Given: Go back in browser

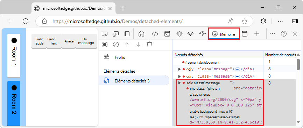Looking at the screenshot, I should pos(10,21).
